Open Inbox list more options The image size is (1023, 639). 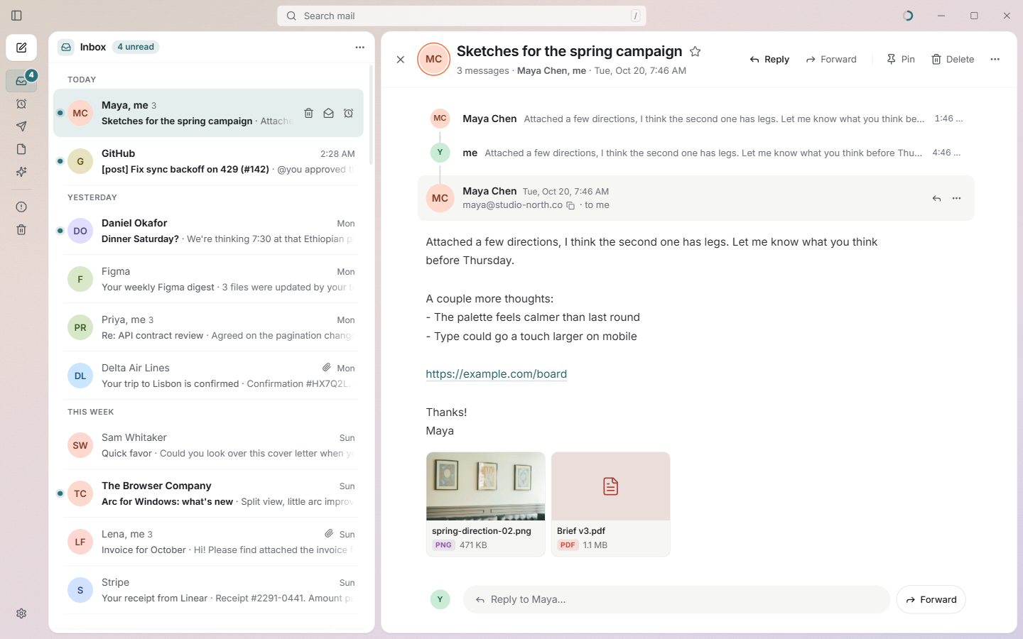coord(359,48)
